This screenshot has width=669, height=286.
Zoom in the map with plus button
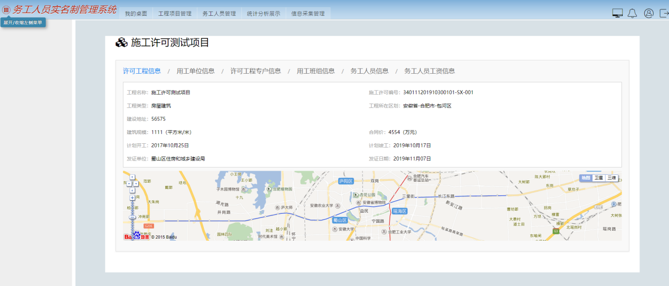[132, 198]
